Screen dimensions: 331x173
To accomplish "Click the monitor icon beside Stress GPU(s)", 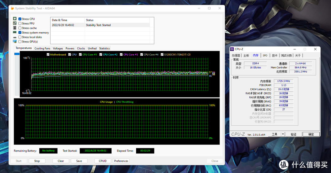I will click(15, 42).
